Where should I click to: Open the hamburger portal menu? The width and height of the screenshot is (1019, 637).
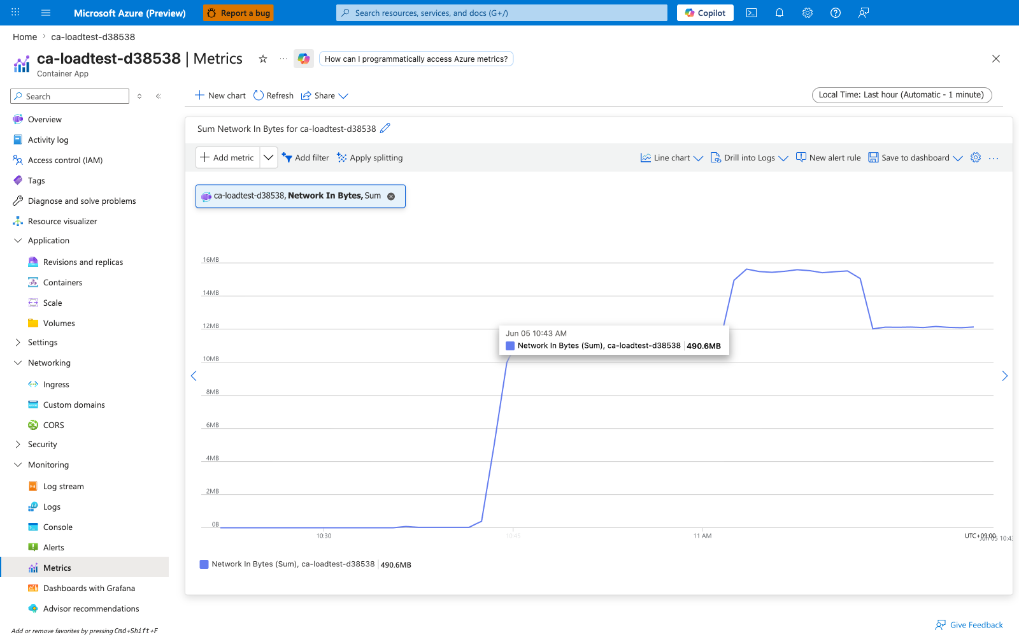[46, 13]
